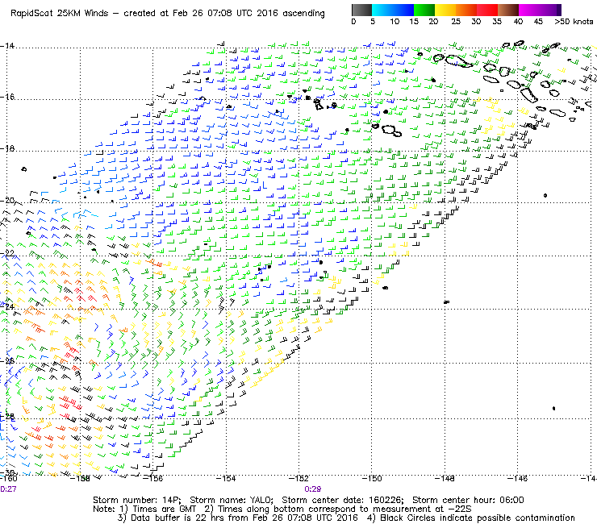Viewport: 597px width, 524px height.
Task: Click the -16 latitude axis label
Action: coord(7,97)
